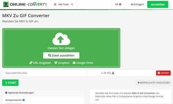
Task: Click the trash icon on the Löschen button
Action: 159,73
